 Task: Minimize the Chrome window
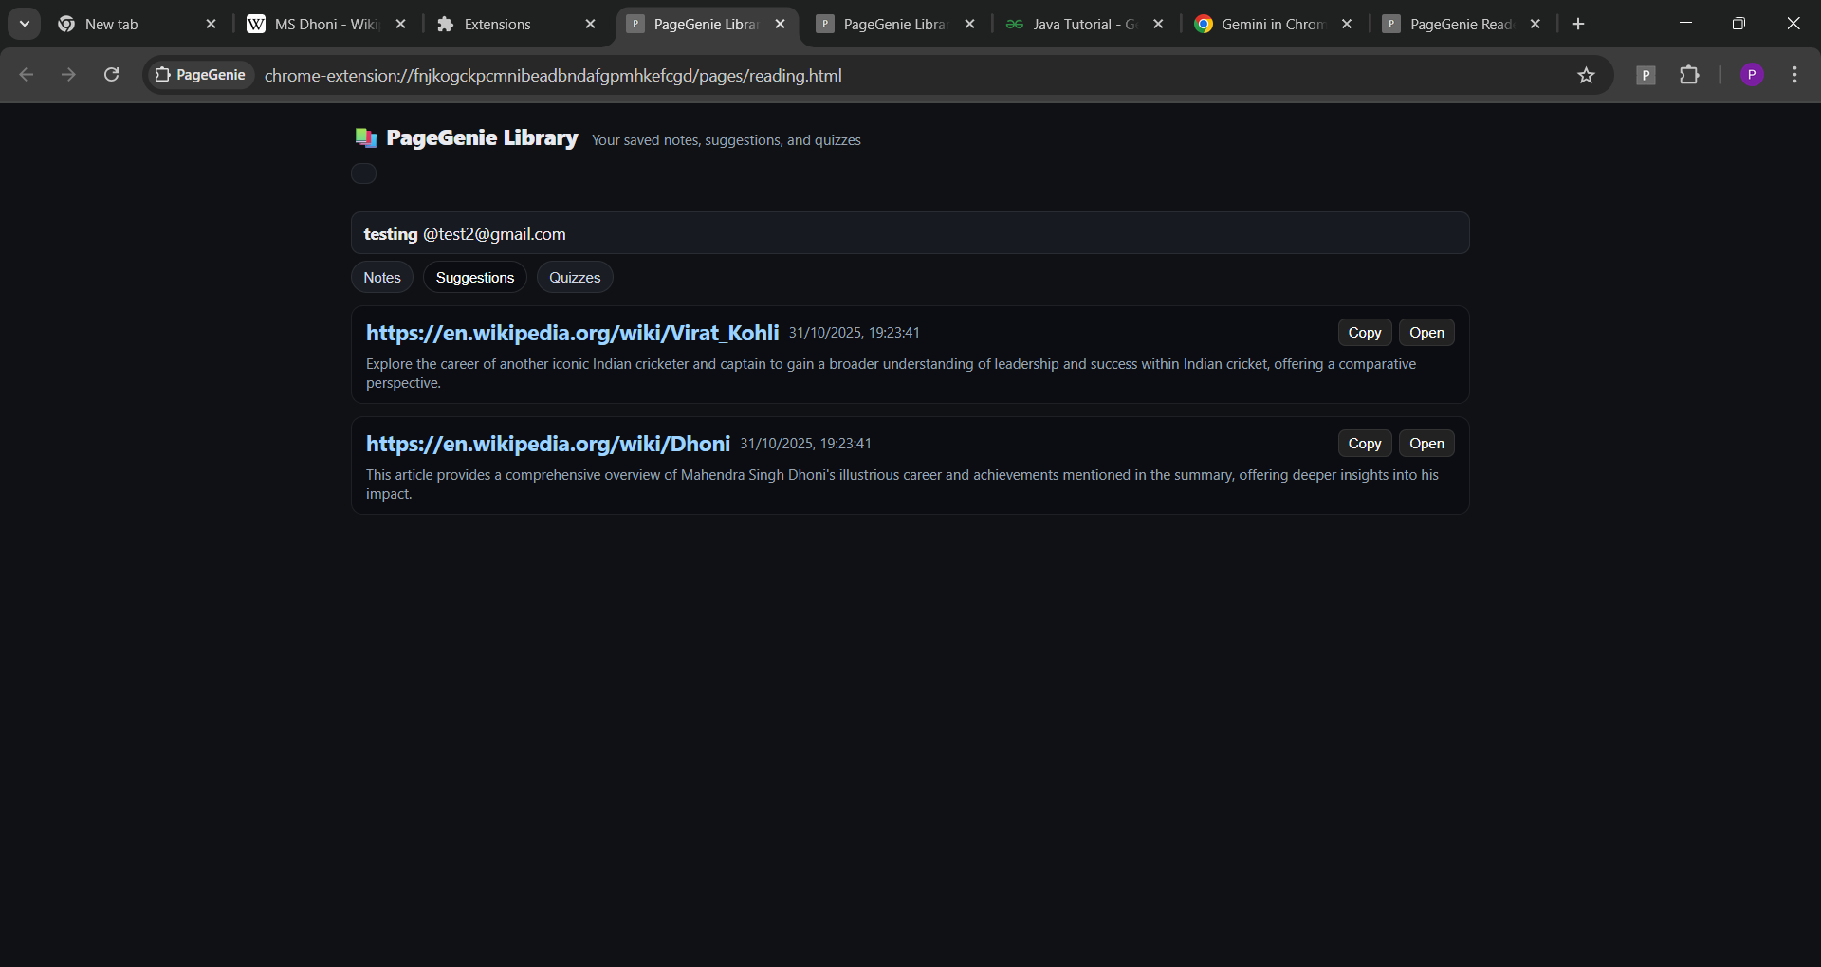[x=1685, y=24]
